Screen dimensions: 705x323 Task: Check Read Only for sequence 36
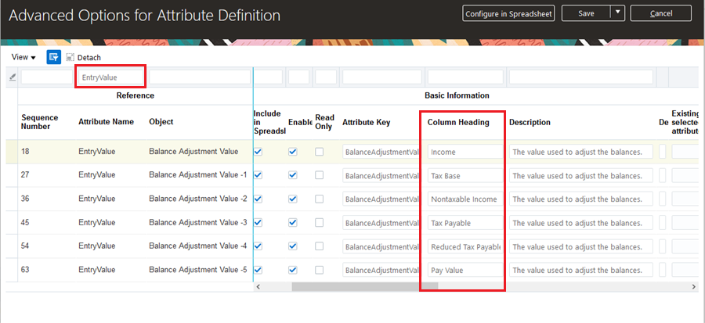click(x=320, y=199)
